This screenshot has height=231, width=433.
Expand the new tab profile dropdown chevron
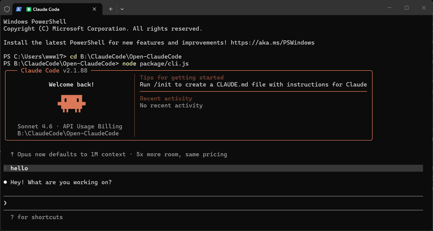[122, 9]
